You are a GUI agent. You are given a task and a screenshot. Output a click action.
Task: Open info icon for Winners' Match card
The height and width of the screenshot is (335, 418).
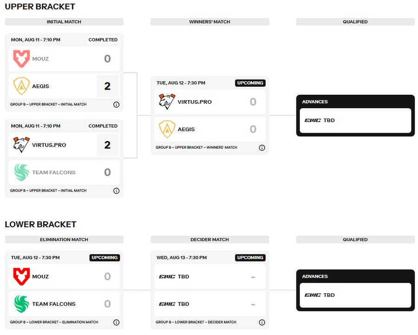(262, 148)
